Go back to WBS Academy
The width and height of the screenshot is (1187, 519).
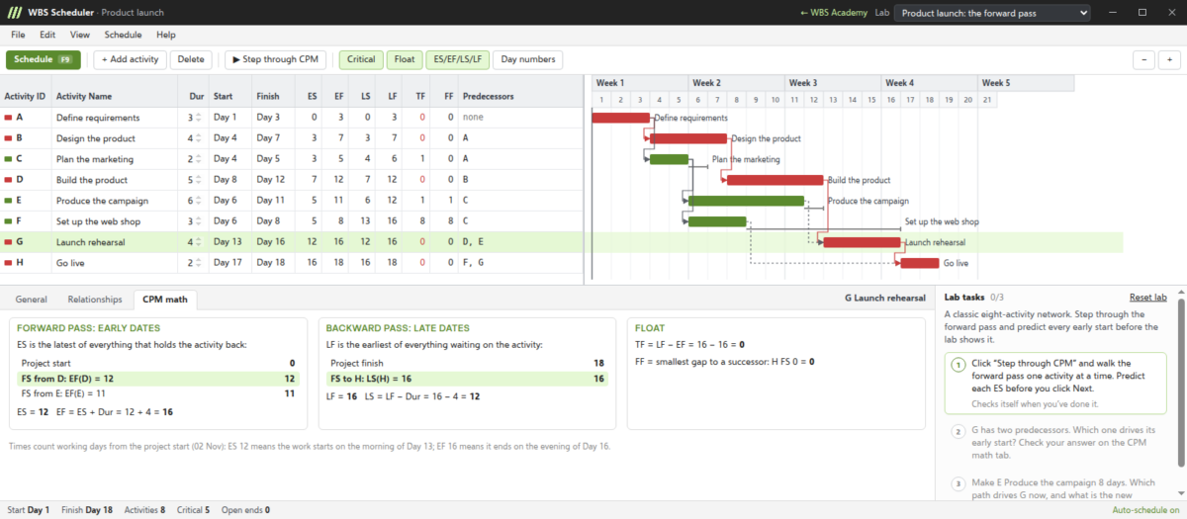click(834, 13)
